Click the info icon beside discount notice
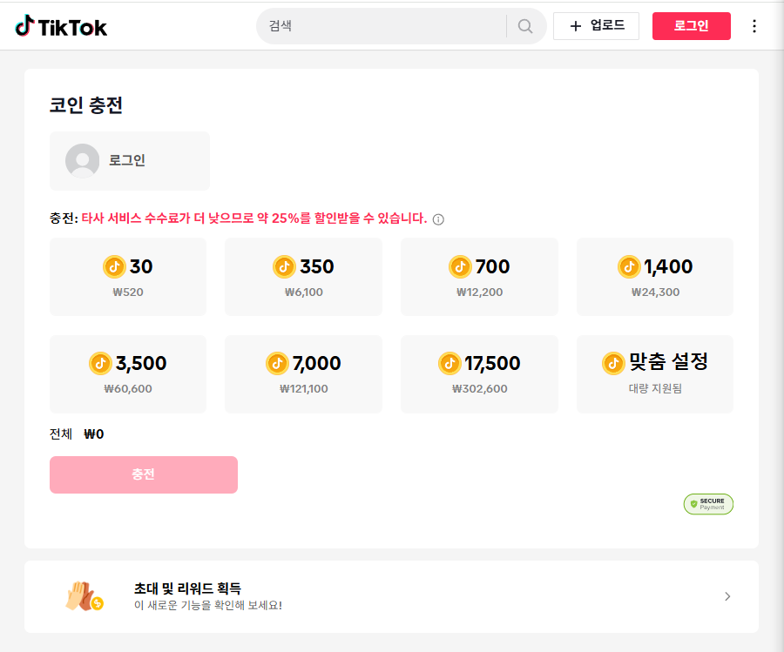Image resolution: width=784 pixels, height=652 pixels. pos(438,219)
